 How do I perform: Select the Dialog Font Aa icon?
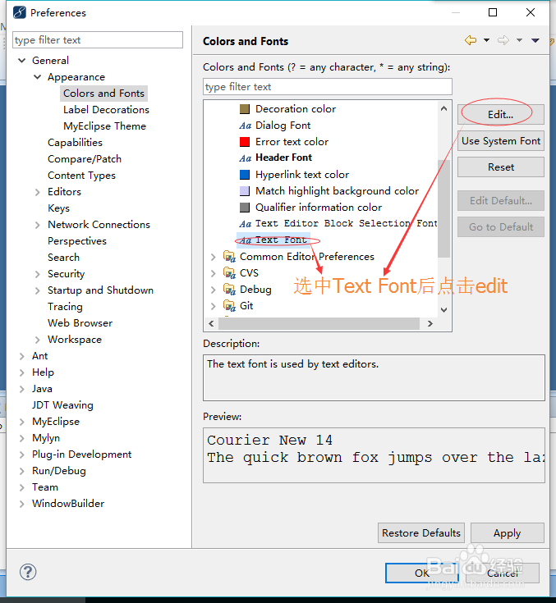tap(245, 126)
